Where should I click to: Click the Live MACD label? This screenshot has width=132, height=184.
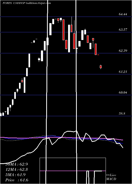(x=111, y=177)
